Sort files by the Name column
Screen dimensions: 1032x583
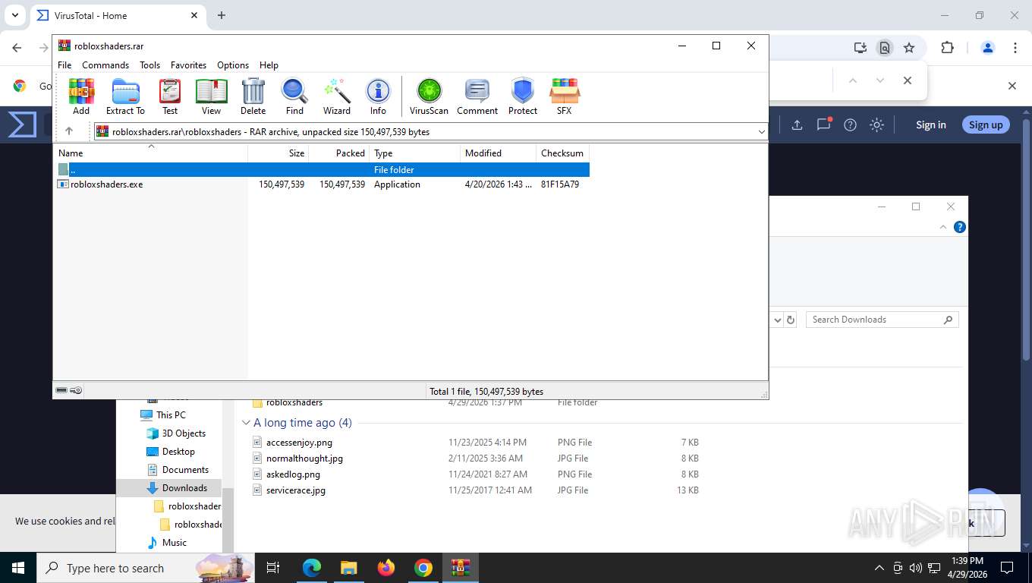(151, 153)
